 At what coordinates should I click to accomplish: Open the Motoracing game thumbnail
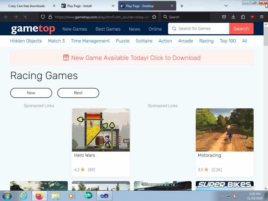pos(225,130)
